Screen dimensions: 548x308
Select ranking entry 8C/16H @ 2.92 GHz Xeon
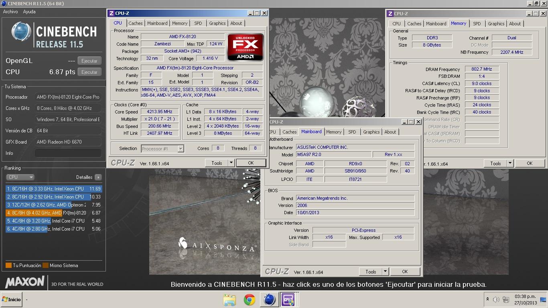[x=54, y=197]
